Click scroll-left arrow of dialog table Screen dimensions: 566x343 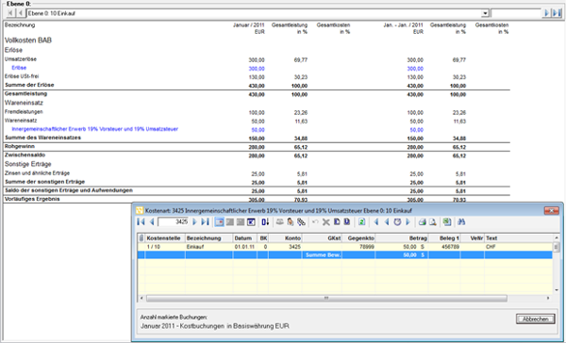click(x=141, y=299)
